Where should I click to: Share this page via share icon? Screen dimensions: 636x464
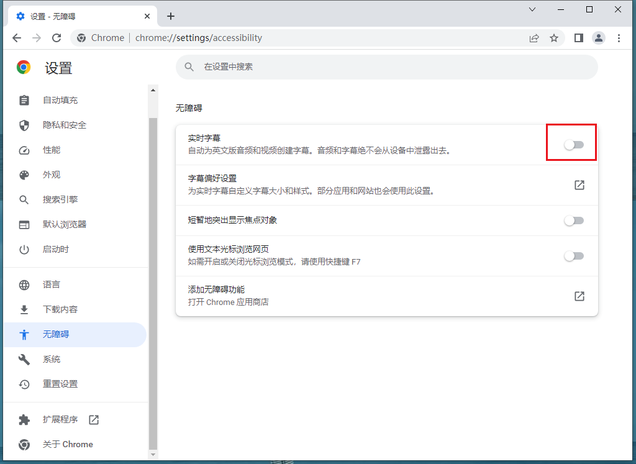[x=534, y=38]
